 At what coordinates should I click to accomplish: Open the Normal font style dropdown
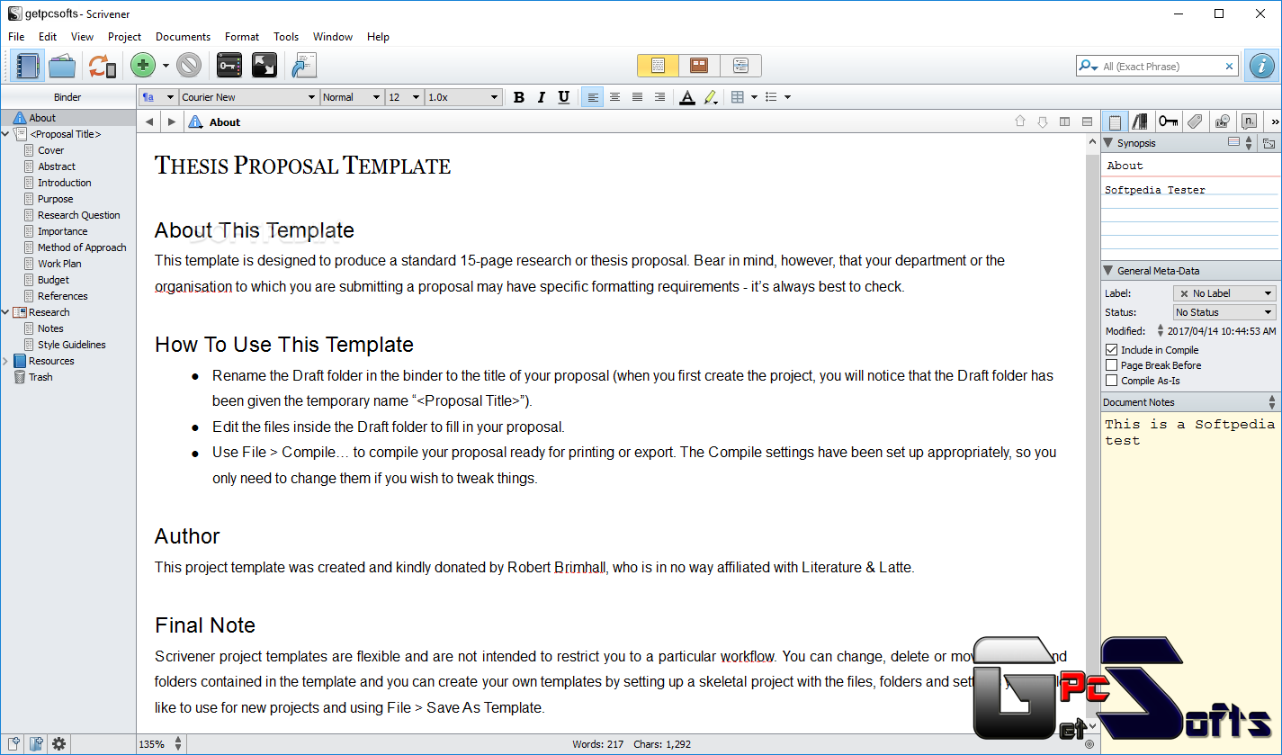[x=352, y=97]
